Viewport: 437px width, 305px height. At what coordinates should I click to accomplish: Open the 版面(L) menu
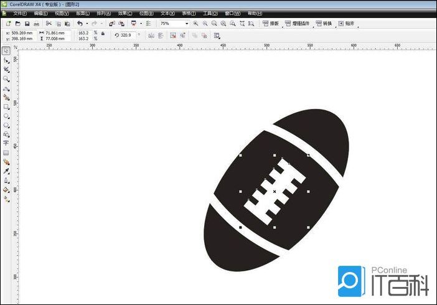click(x=83, y=13)
